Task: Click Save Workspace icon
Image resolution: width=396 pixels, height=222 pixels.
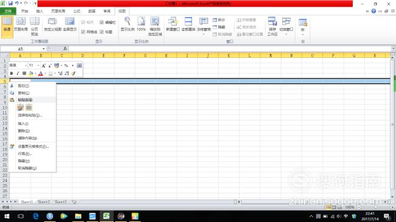Action: click(x=272, y=26)
